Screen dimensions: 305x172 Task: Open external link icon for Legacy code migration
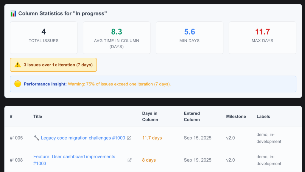click(129, 138)
